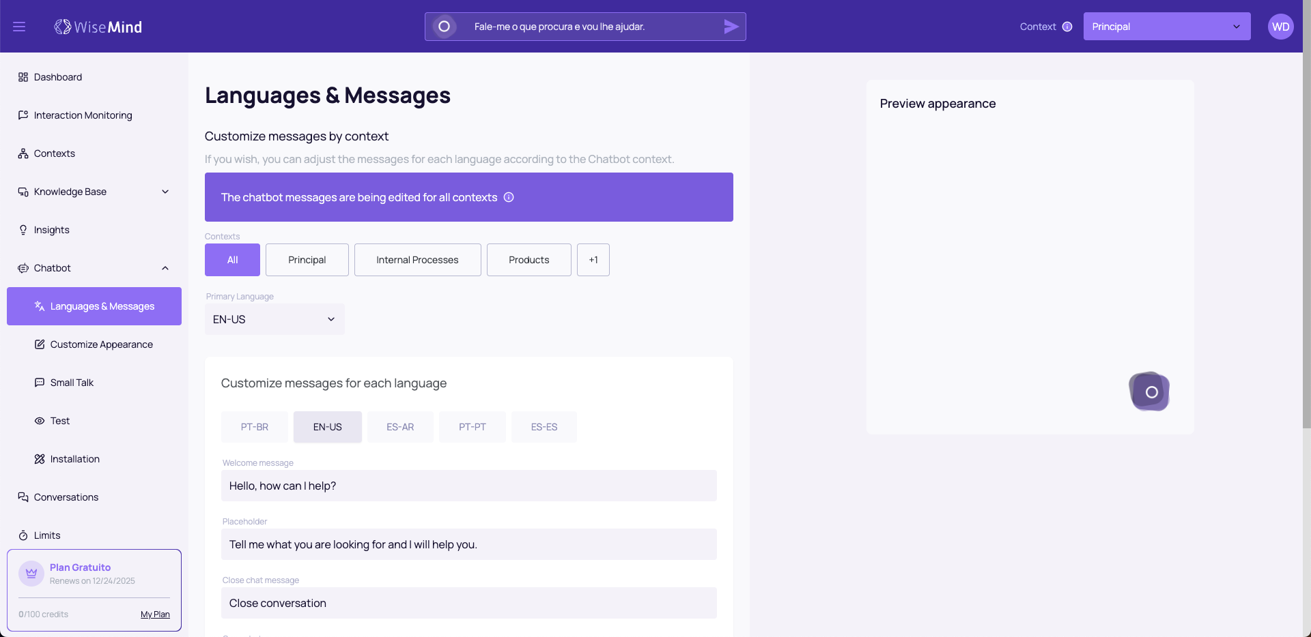Screen dimensions: 1311x637
Task: Expand the Principal context dropdown
Action: (1166, 27)
